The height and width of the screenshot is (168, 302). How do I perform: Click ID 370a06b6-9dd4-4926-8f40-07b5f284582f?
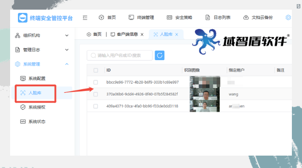(142, 94)
